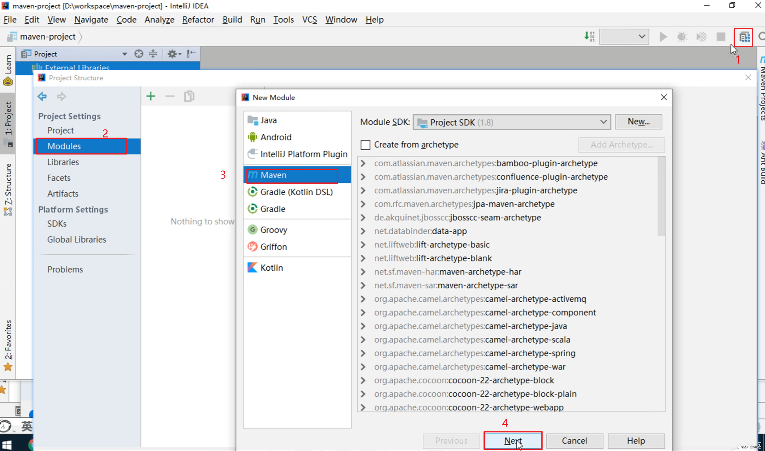This screenshot has width=765, height=451.
Task: Click the New... SDK button
Action: point(638,122)
